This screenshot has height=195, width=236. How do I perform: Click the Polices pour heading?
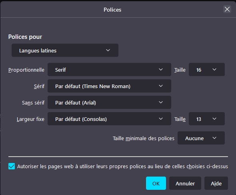pyautogui.click(x=25, y=37)
